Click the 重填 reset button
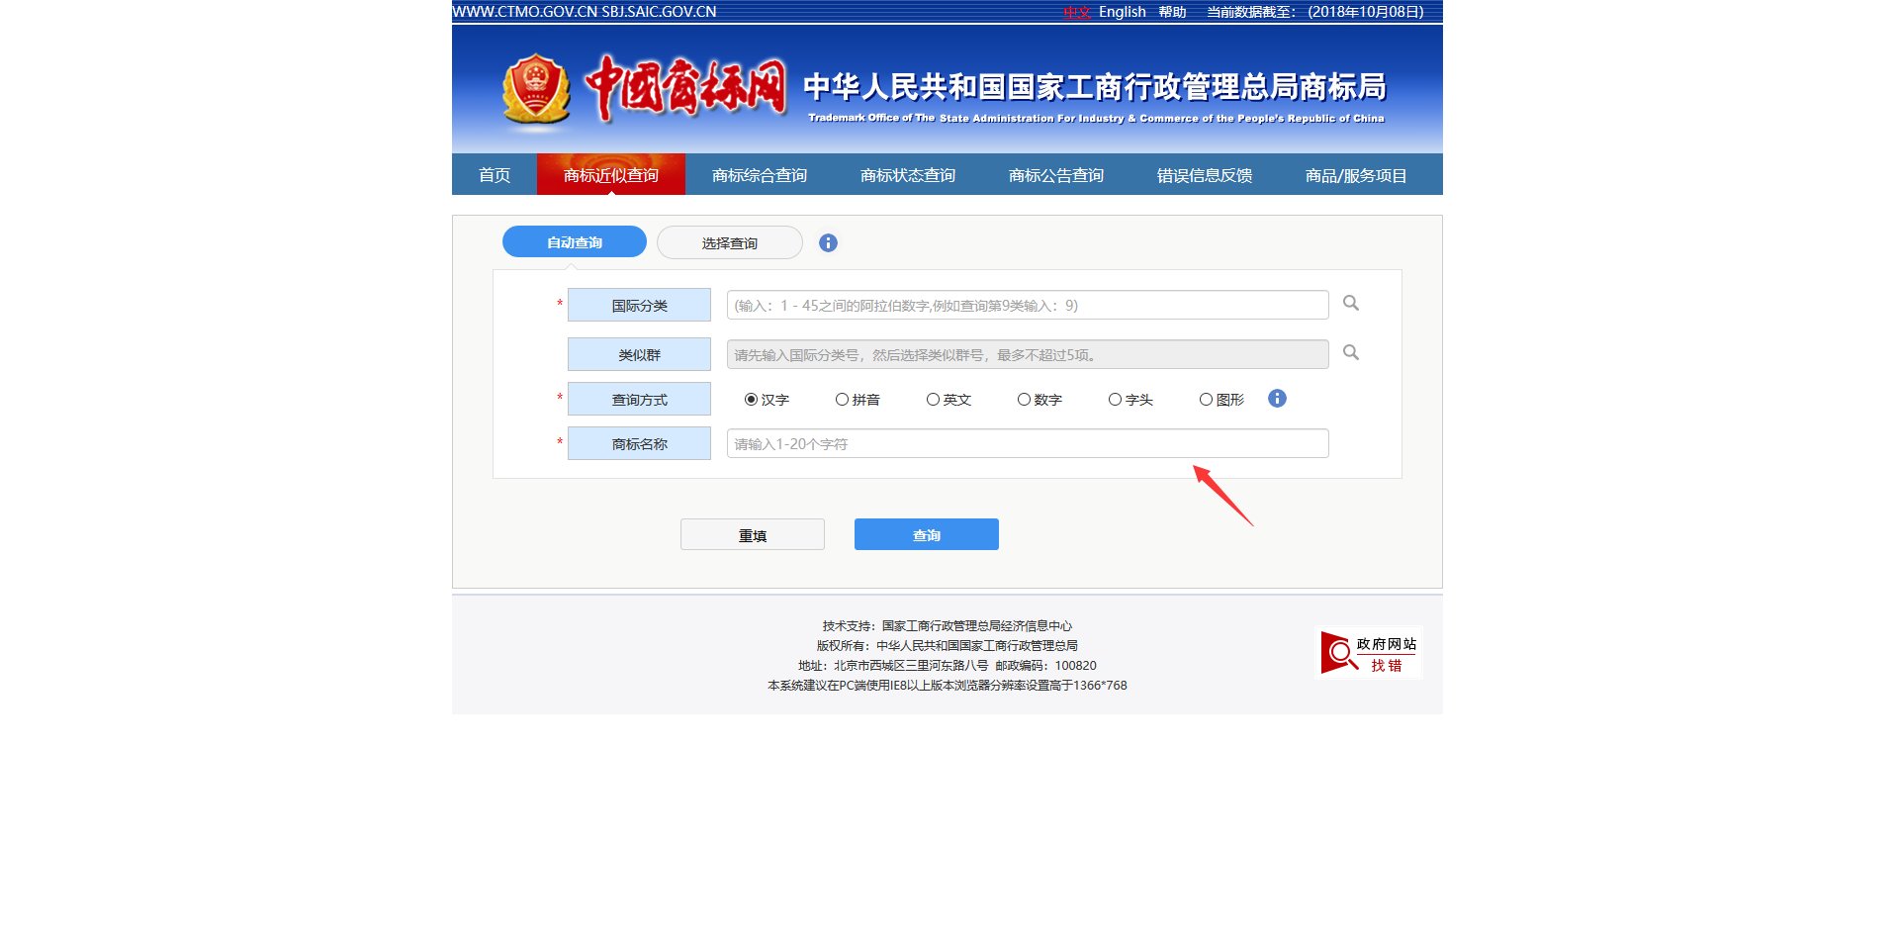1897x932 pixels. (x=751, y=533)
